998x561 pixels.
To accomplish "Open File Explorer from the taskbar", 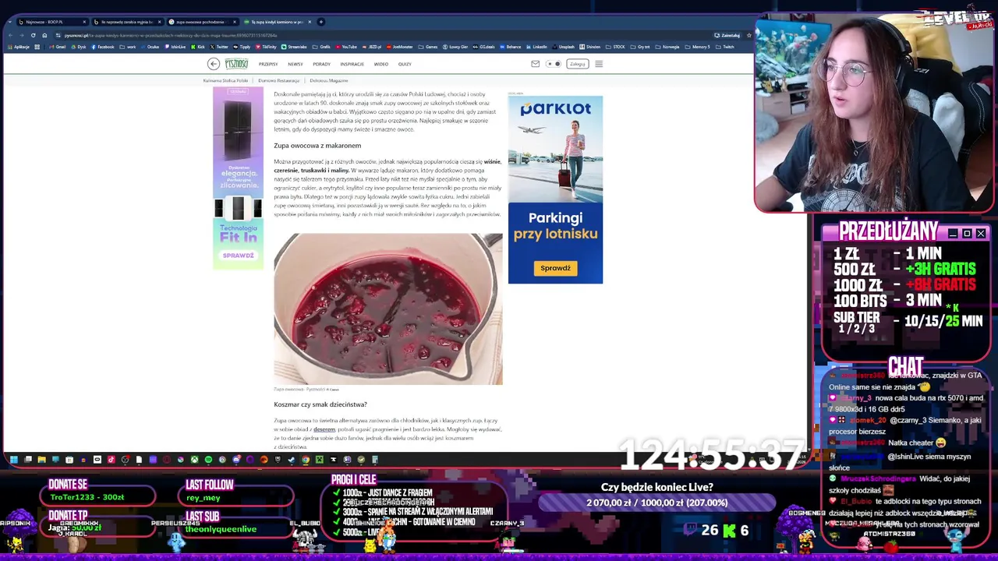I will point(41,460).
